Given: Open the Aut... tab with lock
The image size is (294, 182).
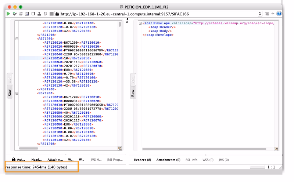Looking at the screenshot, I should [x=18, y=160].
